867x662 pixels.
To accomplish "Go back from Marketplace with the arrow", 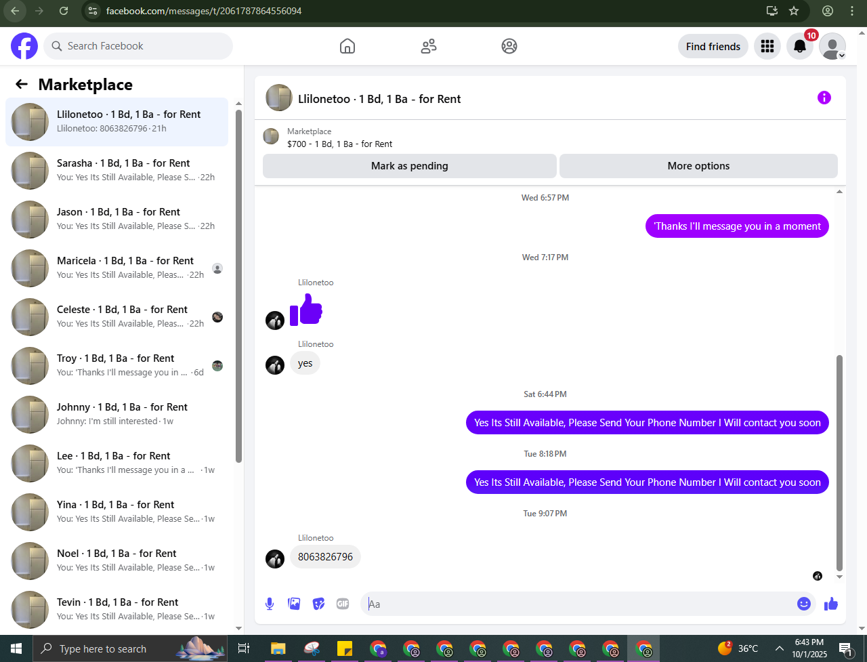I will 22,84.
